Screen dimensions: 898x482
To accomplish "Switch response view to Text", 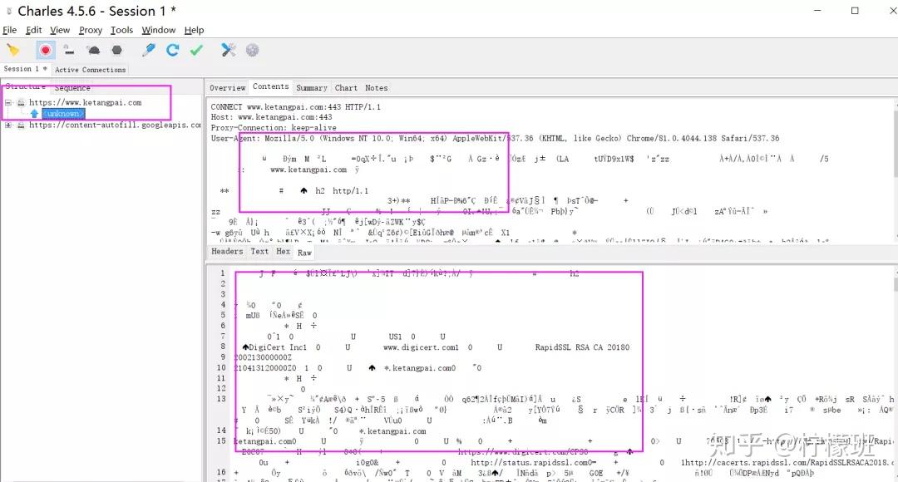I will point(259,251).
